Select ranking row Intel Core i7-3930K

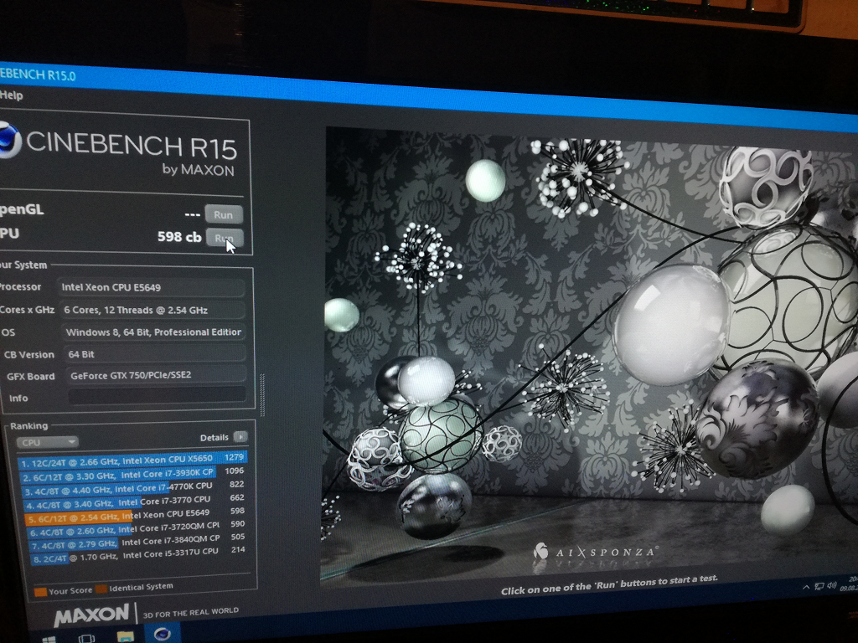point(133,474)
